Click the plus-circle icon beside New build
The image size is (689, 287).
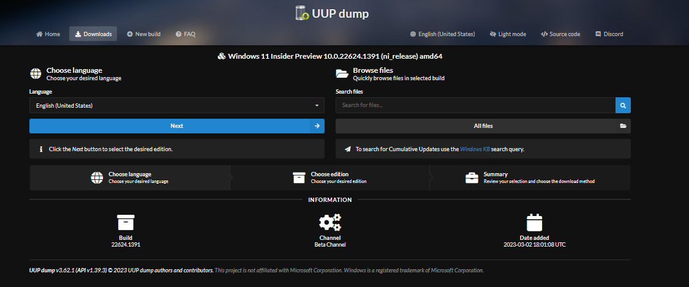(130, 34)
